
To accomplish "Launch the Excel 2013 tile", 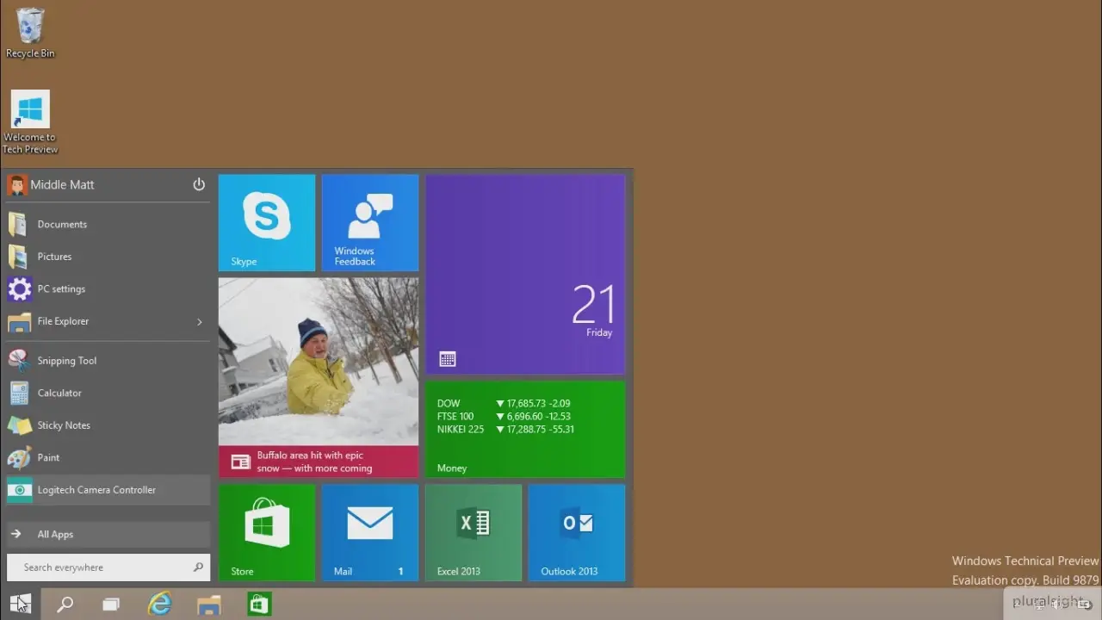I will 474,533.
